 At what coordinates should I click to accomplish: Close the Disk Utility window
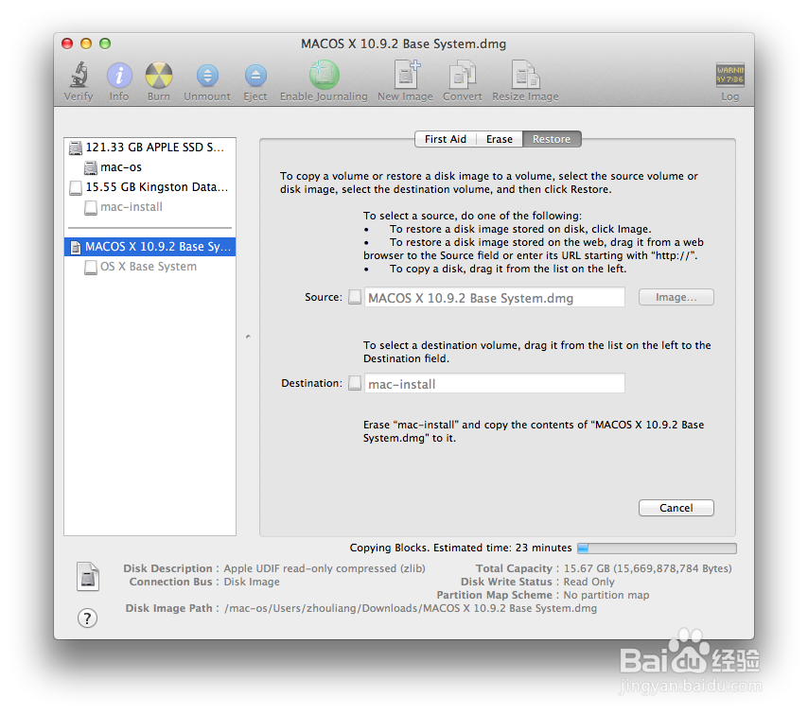67,44
